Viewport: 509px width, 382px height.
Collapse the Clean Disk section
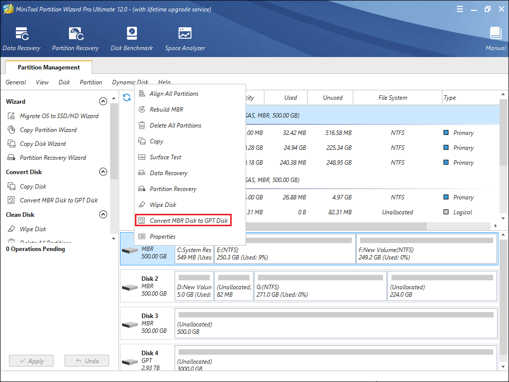pos(103,214)
